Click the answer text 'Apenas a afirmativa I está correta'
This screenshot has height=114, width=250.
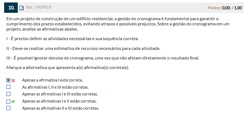52,80
